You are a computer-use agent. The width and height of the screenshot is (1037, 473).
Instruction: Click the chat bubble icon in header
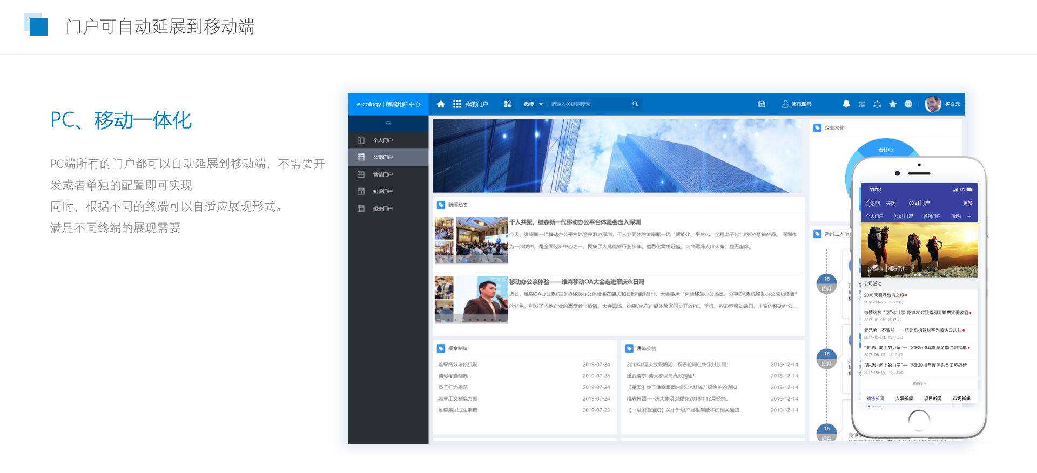(908, 104)
